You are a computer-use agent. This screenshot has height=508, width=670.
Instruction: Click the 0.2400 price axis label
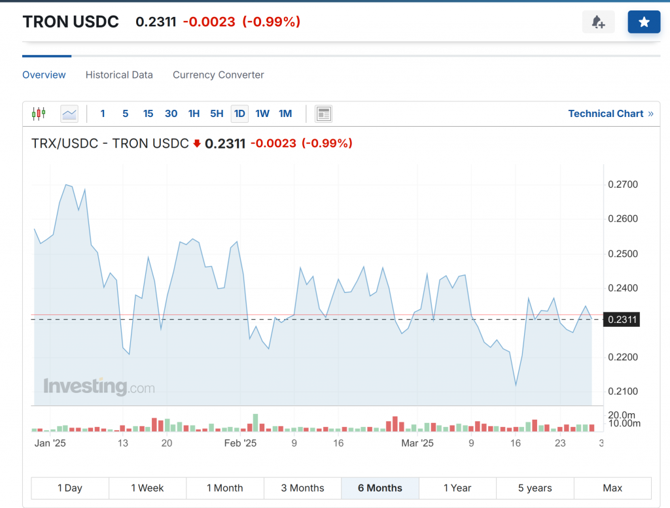pyautogui.click(x=623, y=288)
